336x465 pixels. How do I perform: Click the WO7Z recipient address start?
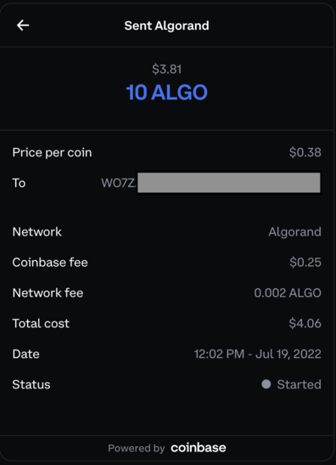(x=118, y=183)
